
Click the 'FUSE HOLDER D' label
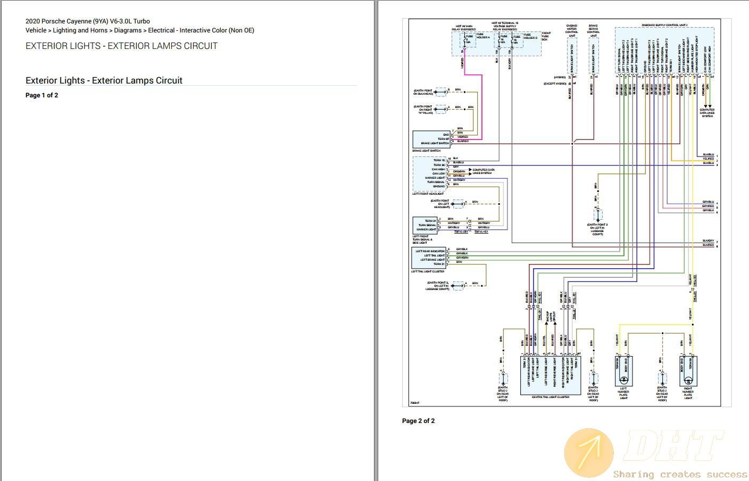point(530,36)
